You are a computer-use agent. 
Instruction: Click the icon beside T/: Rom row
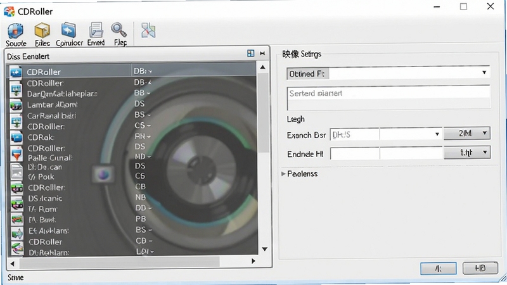(17, 204)
